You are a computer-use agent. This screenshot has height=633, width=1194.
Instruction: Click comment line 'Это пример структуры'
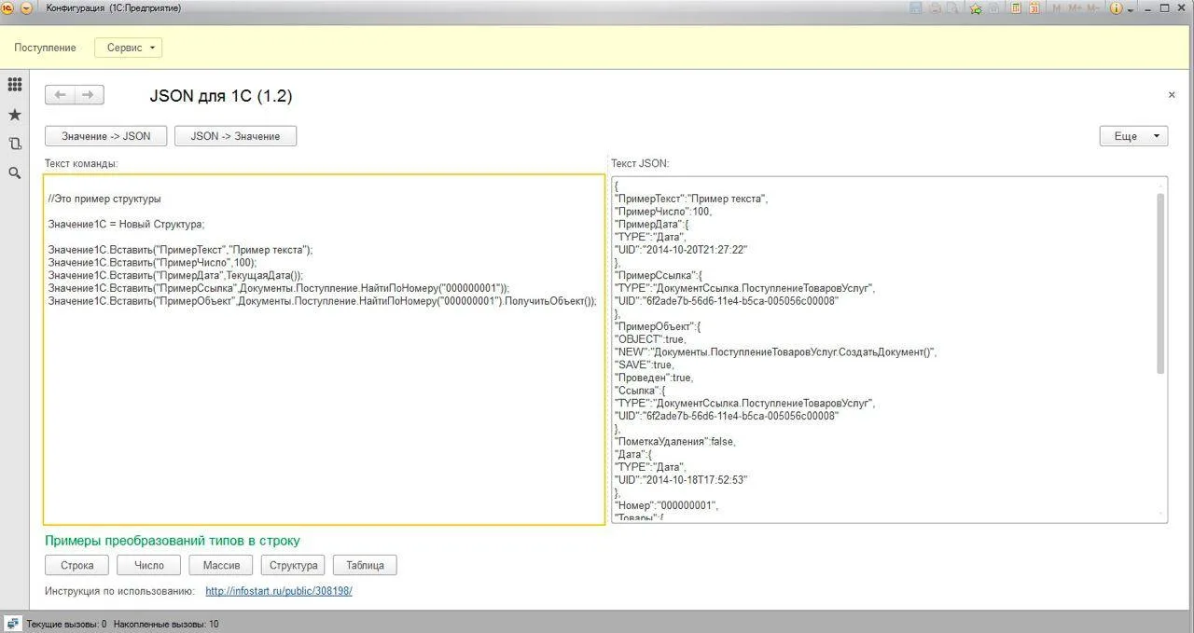coord(104,199)
